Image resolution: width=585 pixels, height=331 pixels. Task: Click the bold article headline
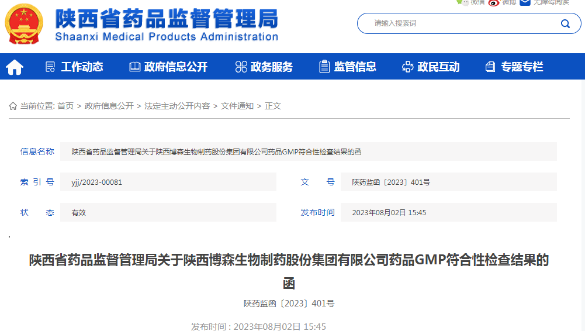pyautogui.click(x=289, y=271)
